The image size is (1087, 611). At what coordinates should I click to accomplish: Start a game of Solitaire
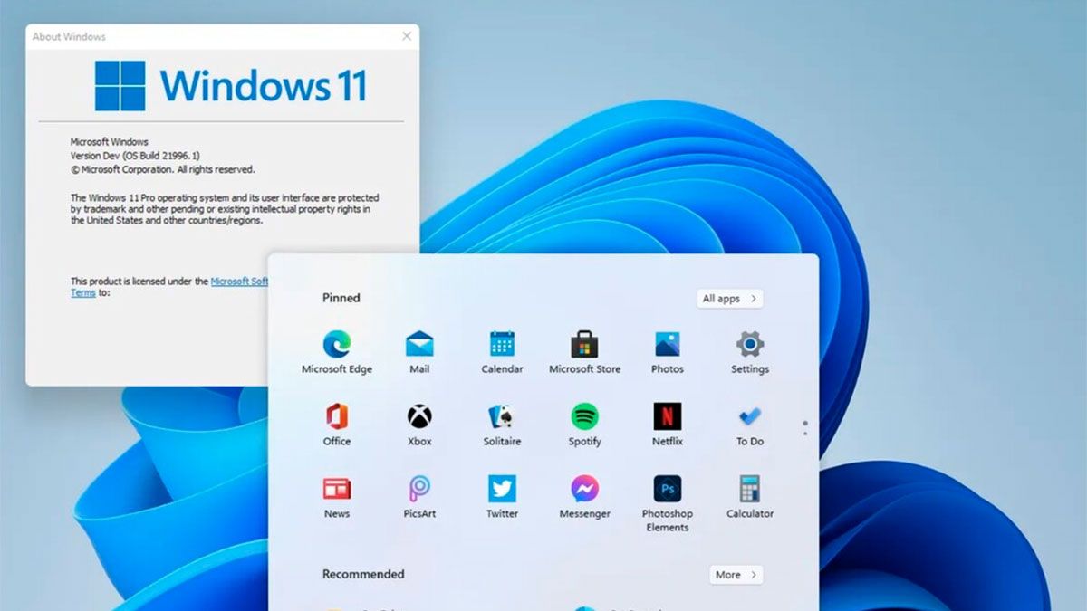[501, 417]
